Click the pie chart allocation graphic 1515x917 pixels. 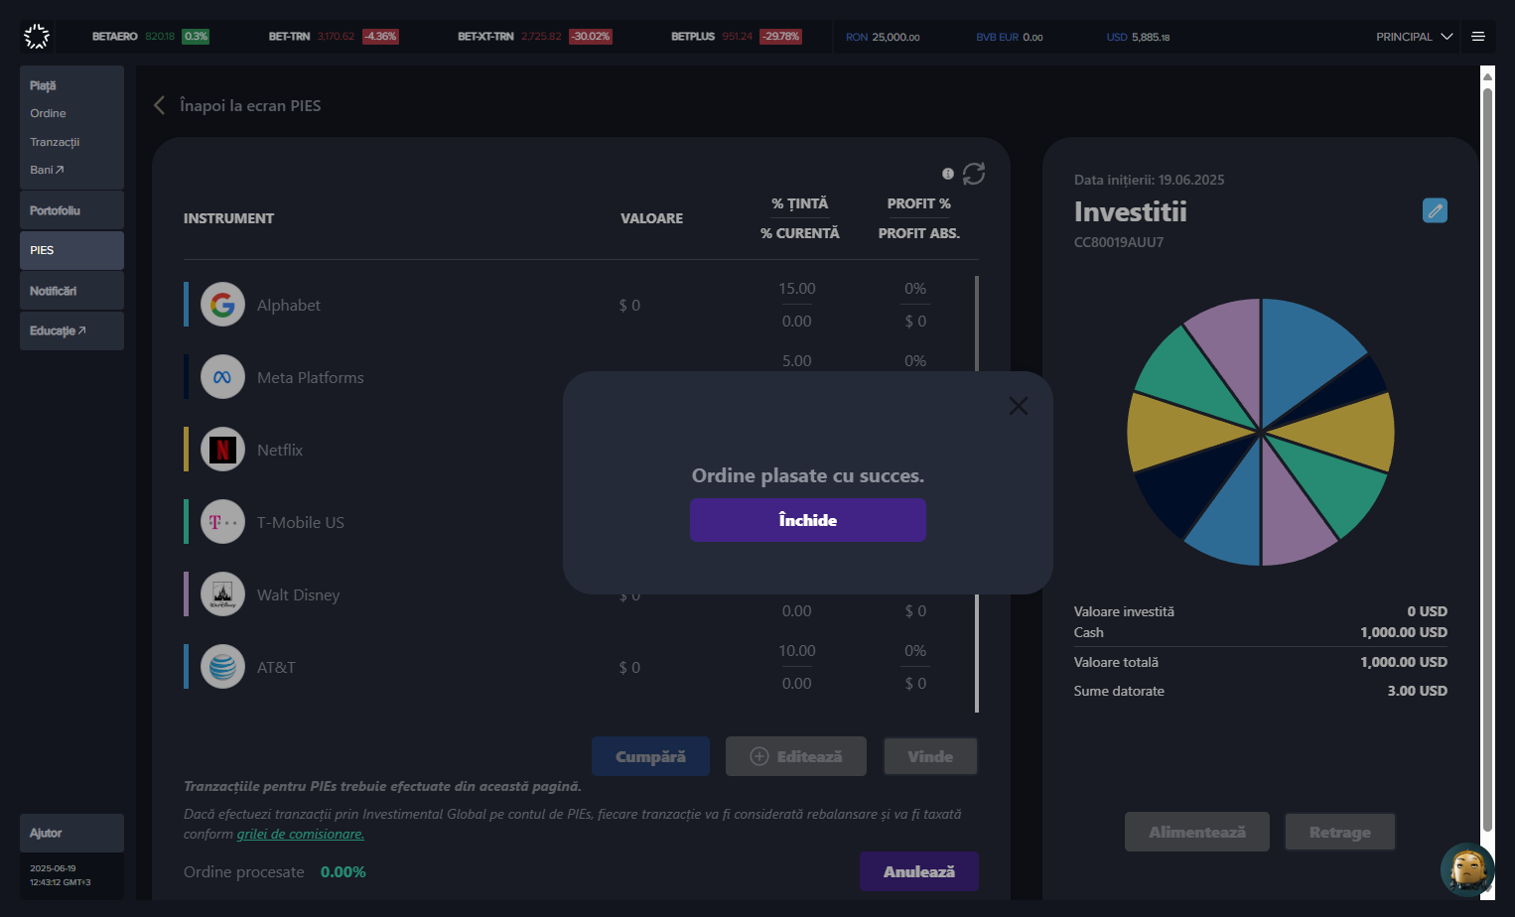tap(1261, 432)
